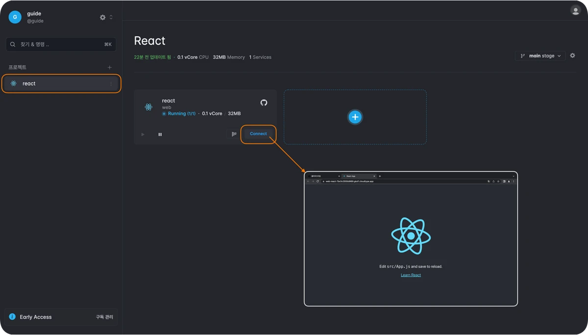Pause the react service
The image size is (588, 335).
click(160, 134)
